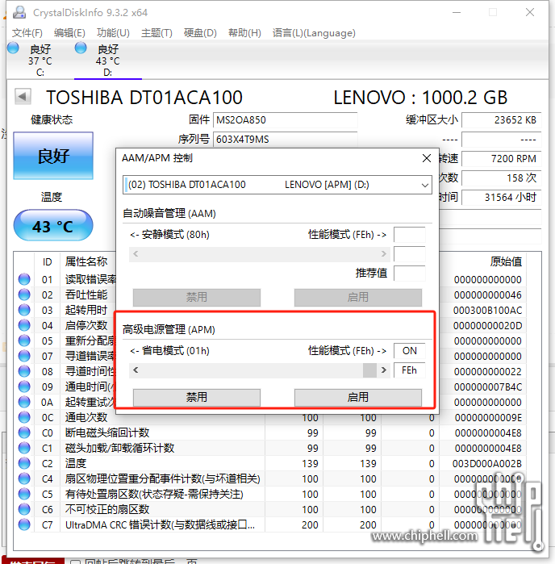Click status orb for attribute C7 UltraDMA CRC
This screenshot has height=564, width=555.
tap(24, 524)
